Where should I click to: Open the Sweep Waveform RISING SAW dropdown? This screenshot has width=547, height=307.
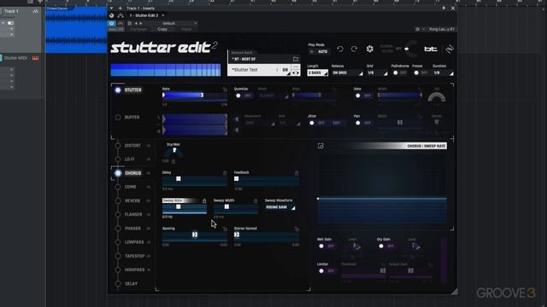pos(280,207)
